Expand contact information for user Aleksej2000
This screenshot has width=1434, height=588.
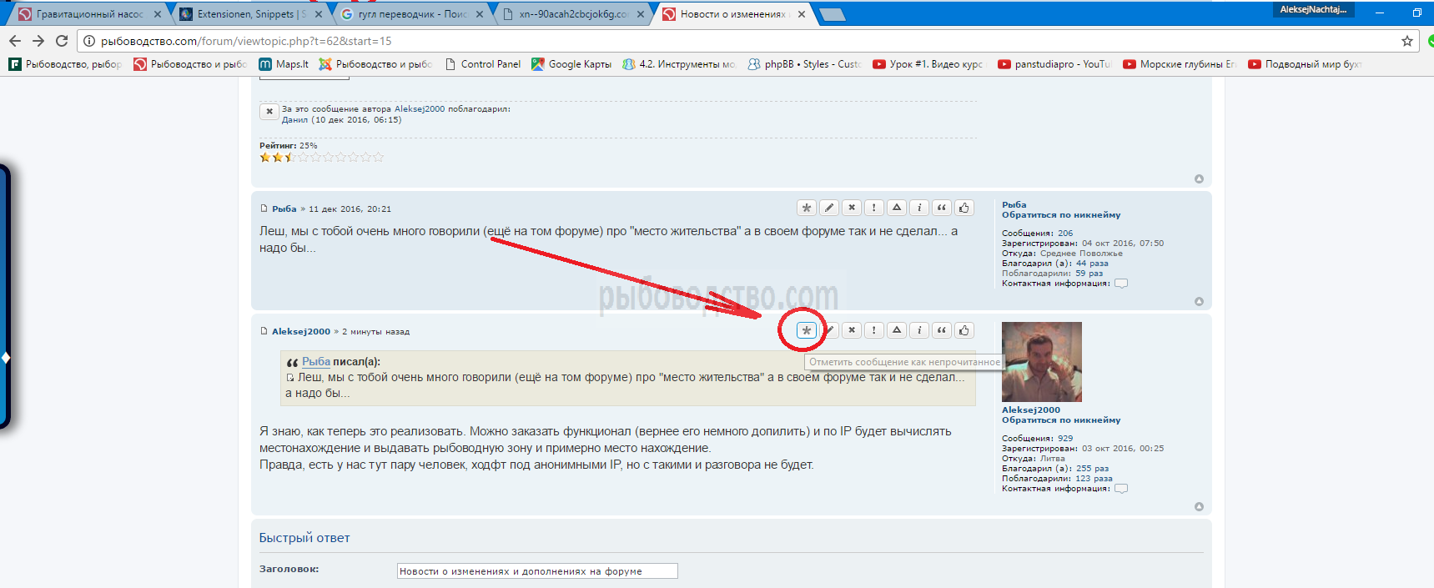[x=1121, y=489]
